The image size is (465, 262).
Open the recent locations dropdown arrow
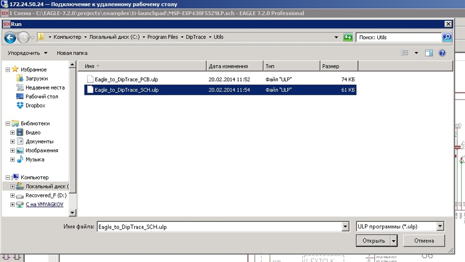tap(32, 38)
